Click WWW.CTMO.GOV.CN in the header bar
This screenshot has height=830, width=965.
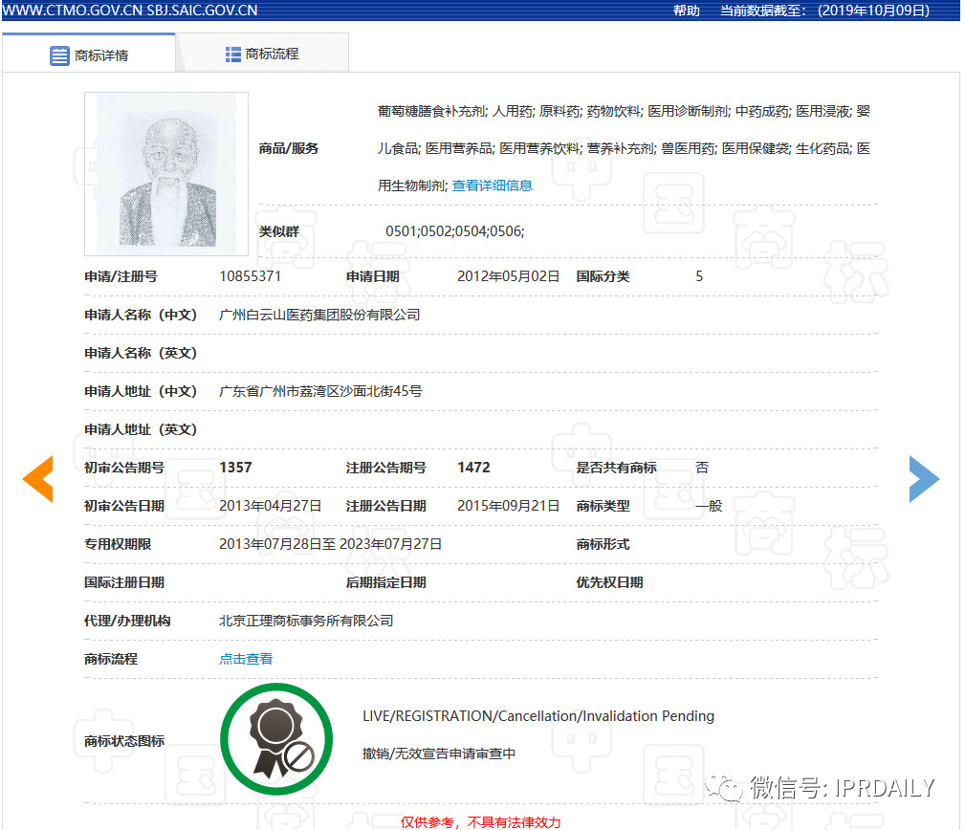(x=74, y=11)
